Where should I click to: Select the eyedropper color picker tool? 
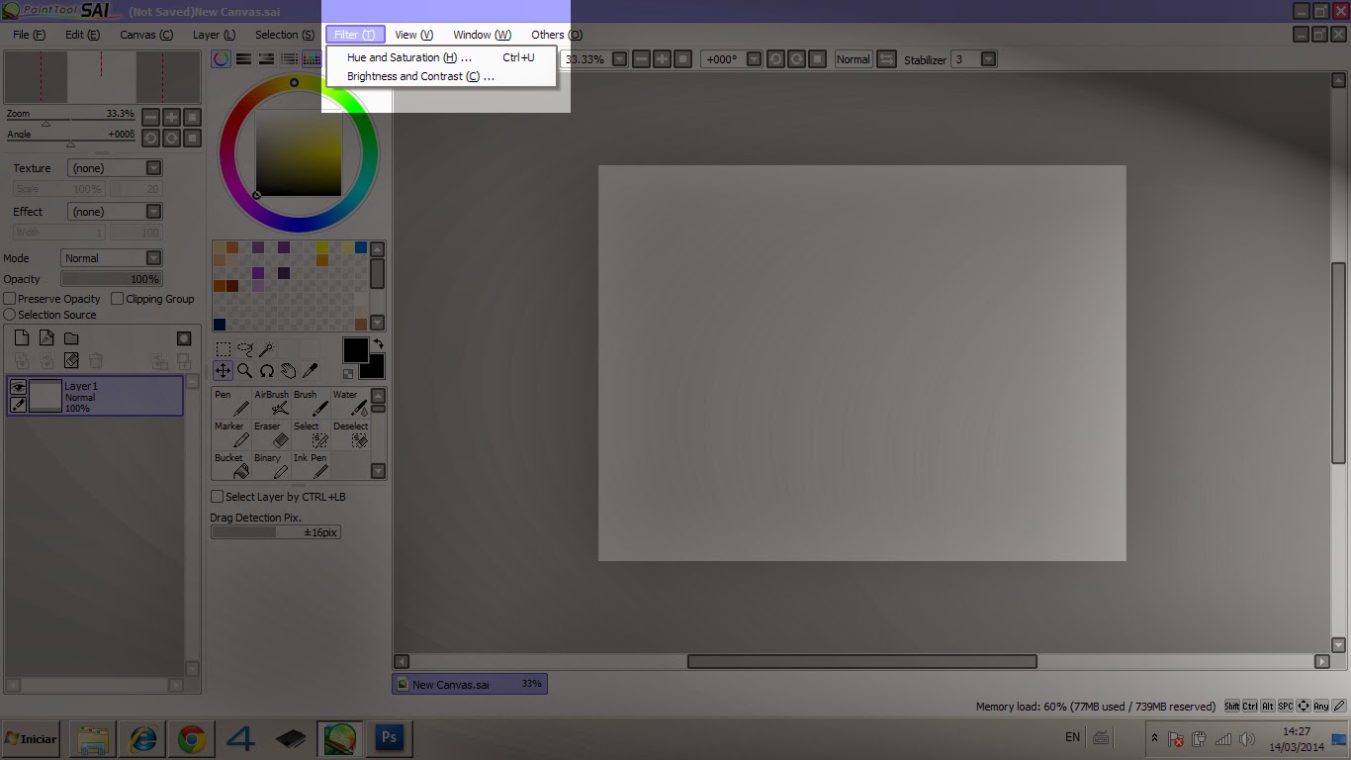pyautogui.click(x=310, y=371)
